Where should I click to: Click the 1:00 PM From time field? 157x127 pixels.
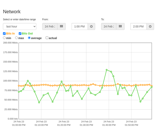(80, 26)
